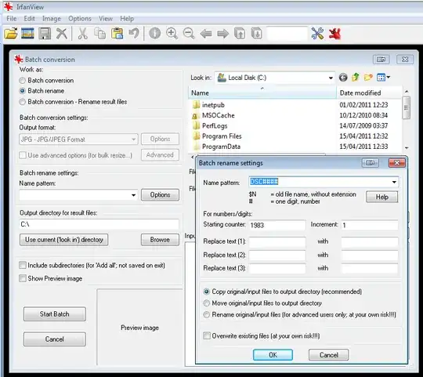This screenshot has height=377, width=423.
Task: Click the Paste clipboard icon
Action: [x=117, y=34]
